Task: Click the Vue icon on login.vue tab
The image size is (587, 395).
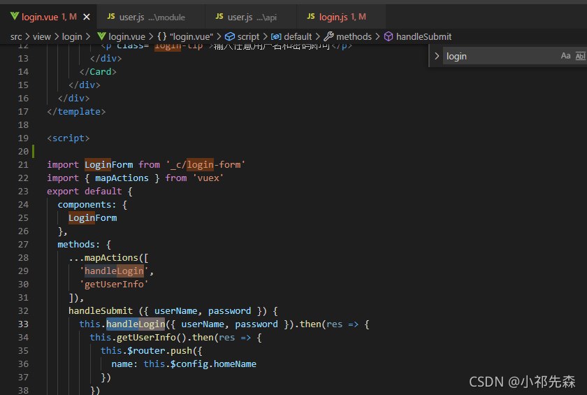Action: (x=15, y=16)
